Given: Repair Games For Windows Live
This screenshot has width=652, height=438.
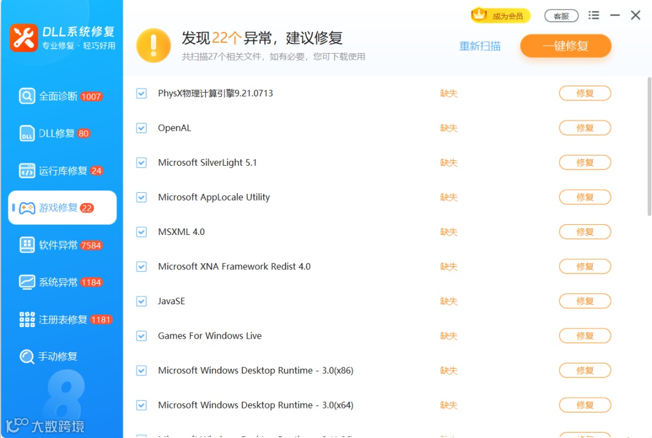Looking at the screenshot, I should pyautogui.click(x=584, y=336).
